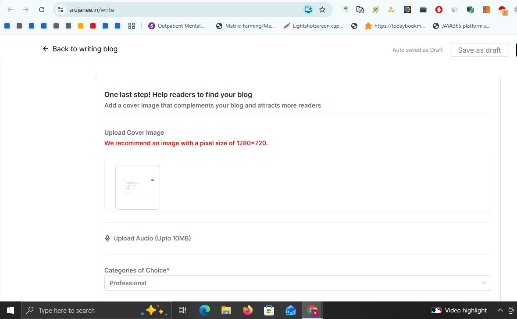Switch to Chrome in the taskbar

click(x=312, y=310)
